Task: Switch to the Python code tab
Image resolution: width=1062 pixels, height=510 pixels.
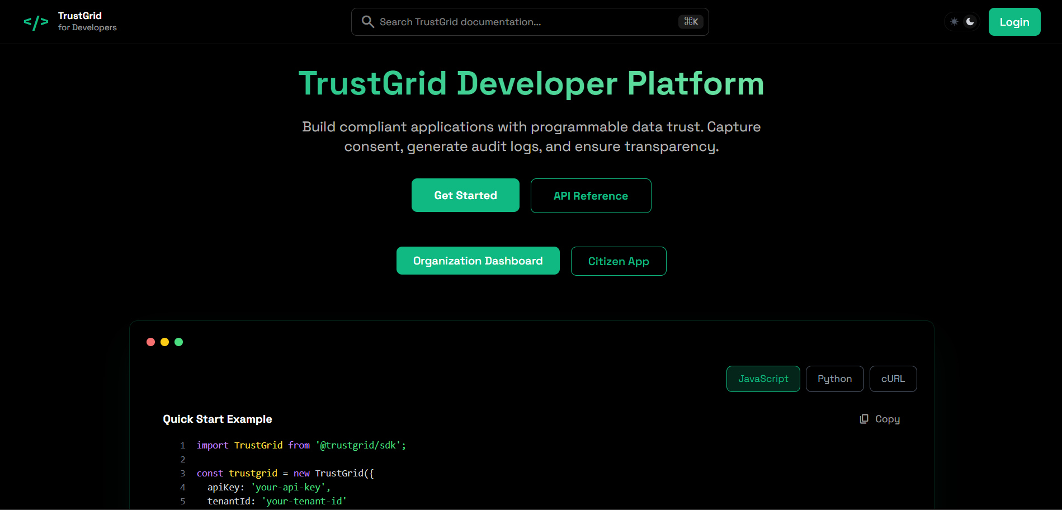Action: [x=834, y=379]
